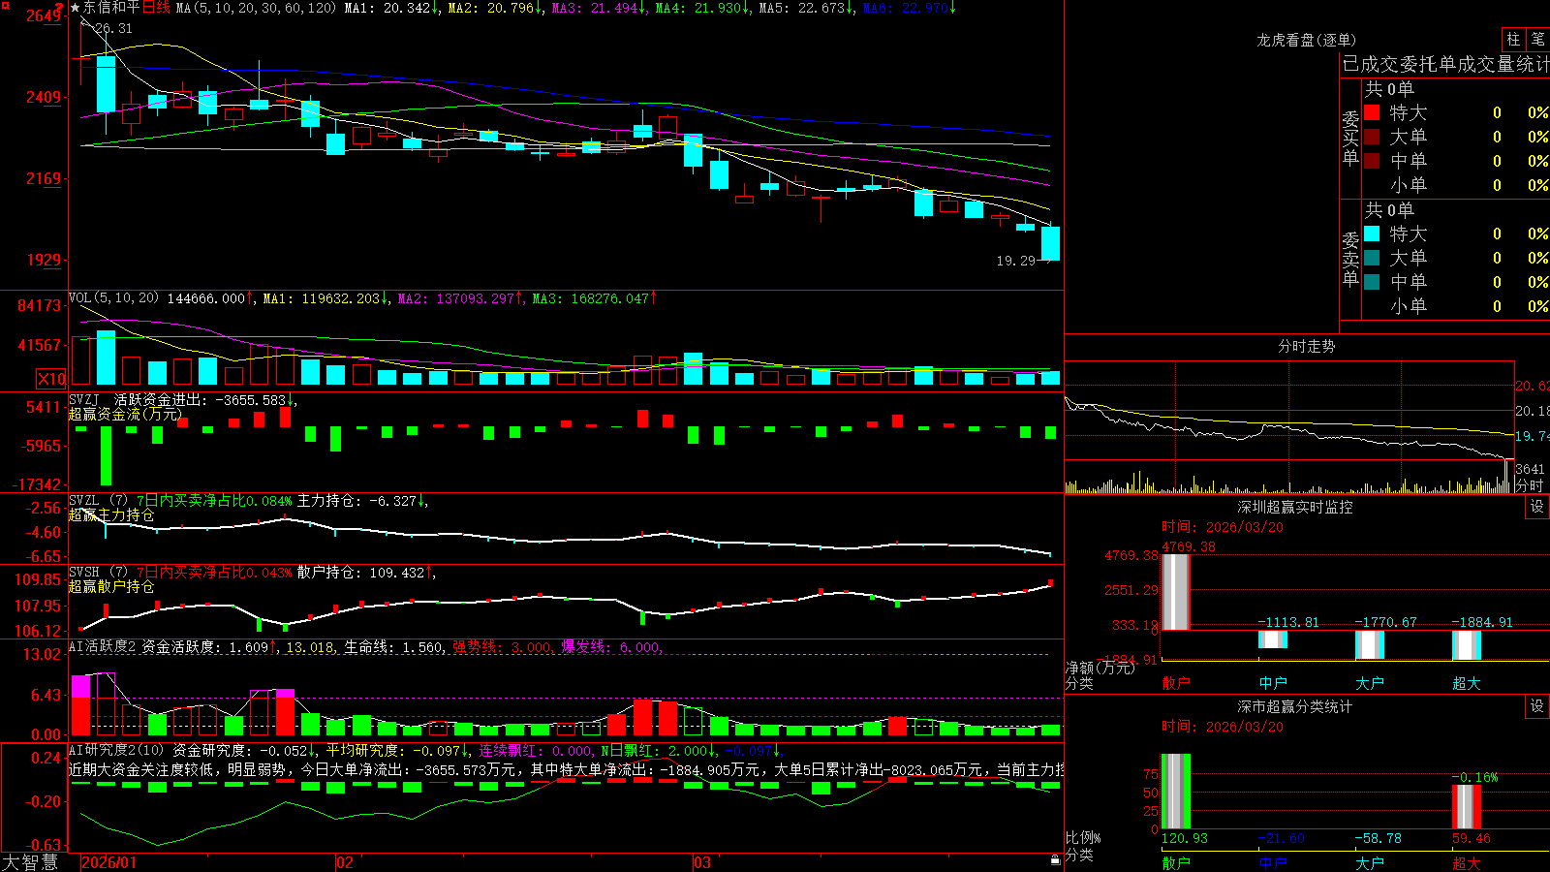The width and height of the screenshot is (1550, 872).
Task: Select the teal 大单 sell-order swatch
Action: point(1372,258)
